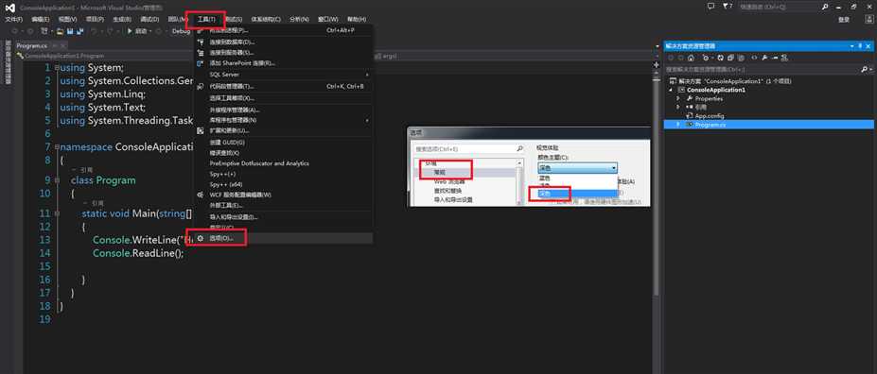877x374 pixels.
Task: Focus the Options dialog search box
Action: pyautogui.click(x=468, y=149)
